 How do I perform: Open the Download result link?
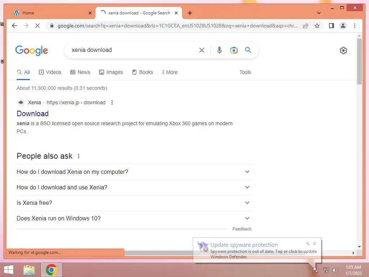click(x=33, y=114)
